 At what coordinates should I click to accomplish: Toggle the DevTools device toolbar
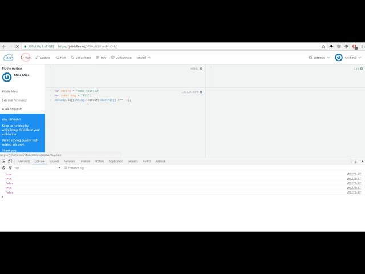click(x=10, y=161)
